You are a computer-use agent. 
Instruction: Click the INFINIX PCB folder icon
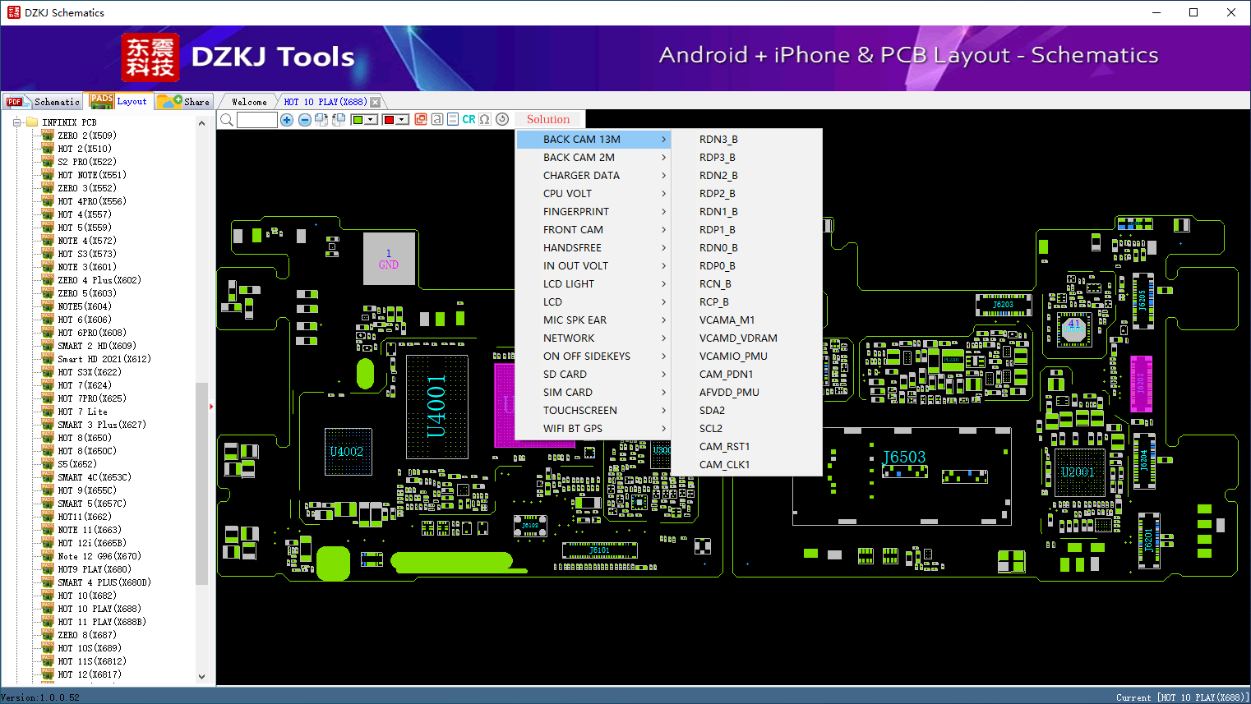[x=32, y=122]
